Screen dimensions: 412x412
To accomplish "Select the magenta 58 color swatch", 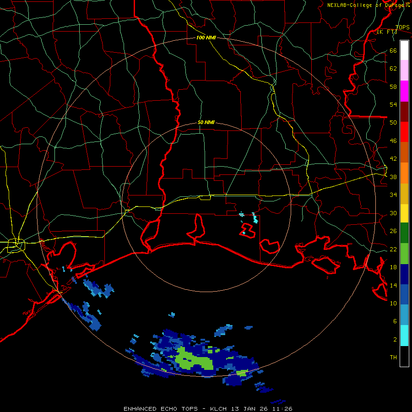I will [404, 91].
